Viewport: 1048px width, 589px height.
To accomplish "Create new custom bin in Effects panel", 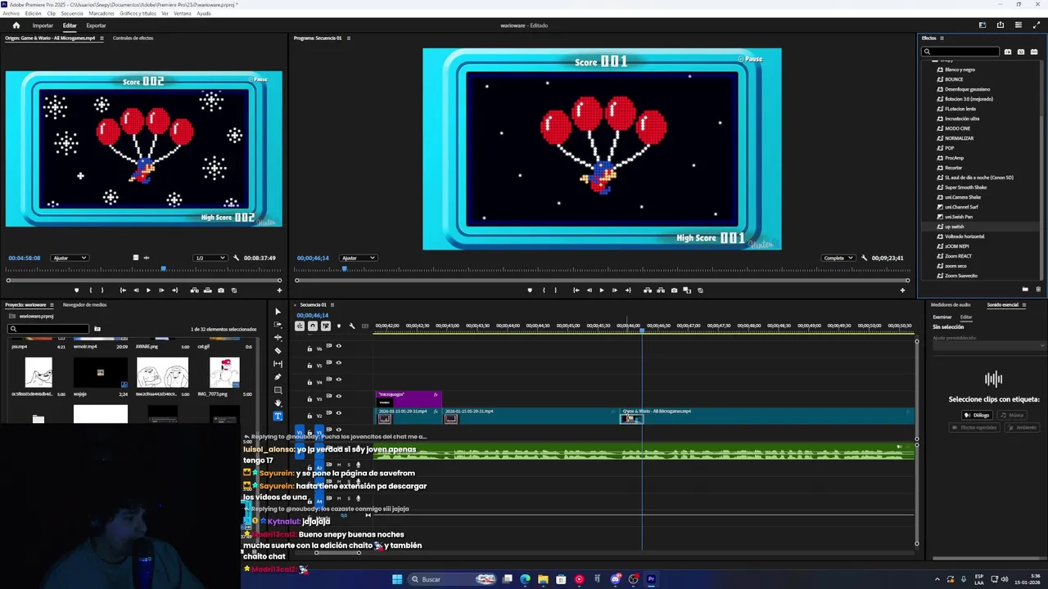I will click(1025, 289).
